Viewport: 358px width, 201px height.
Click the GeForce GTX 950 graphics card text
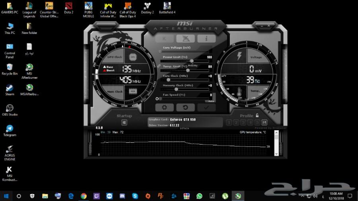183,119
